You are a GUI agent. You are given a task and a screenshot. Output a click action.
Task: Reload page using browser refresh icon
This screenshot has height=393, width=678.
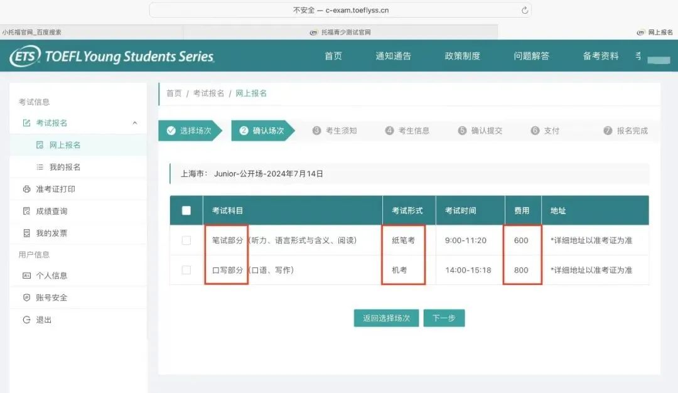point(525,10)
